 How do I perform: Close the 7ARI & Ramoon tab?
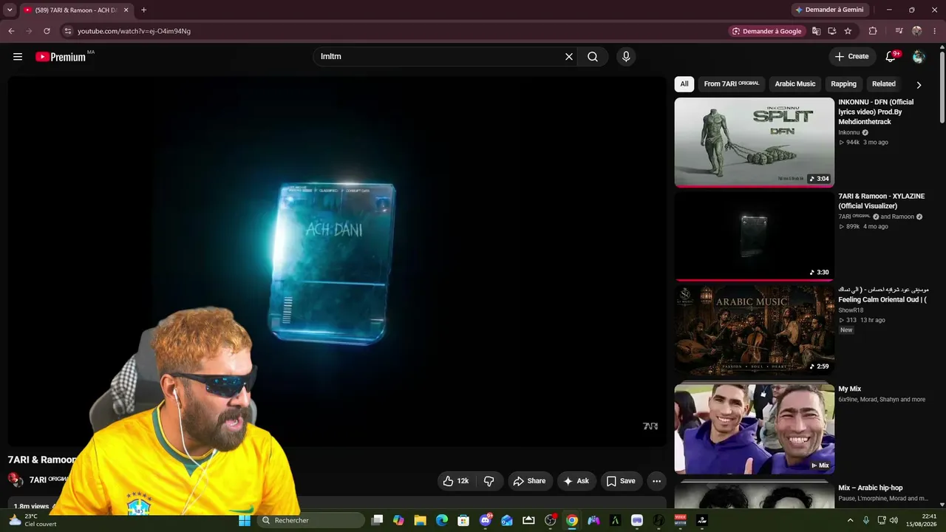click(126, 10)
